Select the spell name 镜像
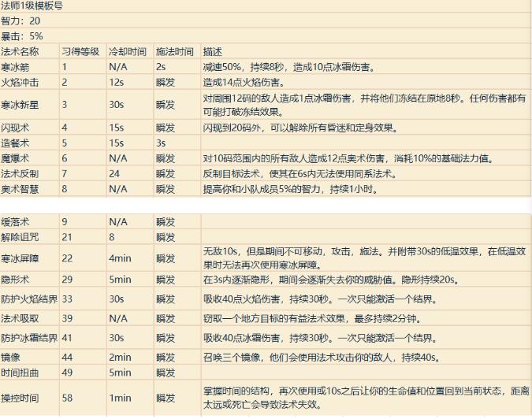The width and height of the screenshot is (532, 419). (x=10, y=358)
